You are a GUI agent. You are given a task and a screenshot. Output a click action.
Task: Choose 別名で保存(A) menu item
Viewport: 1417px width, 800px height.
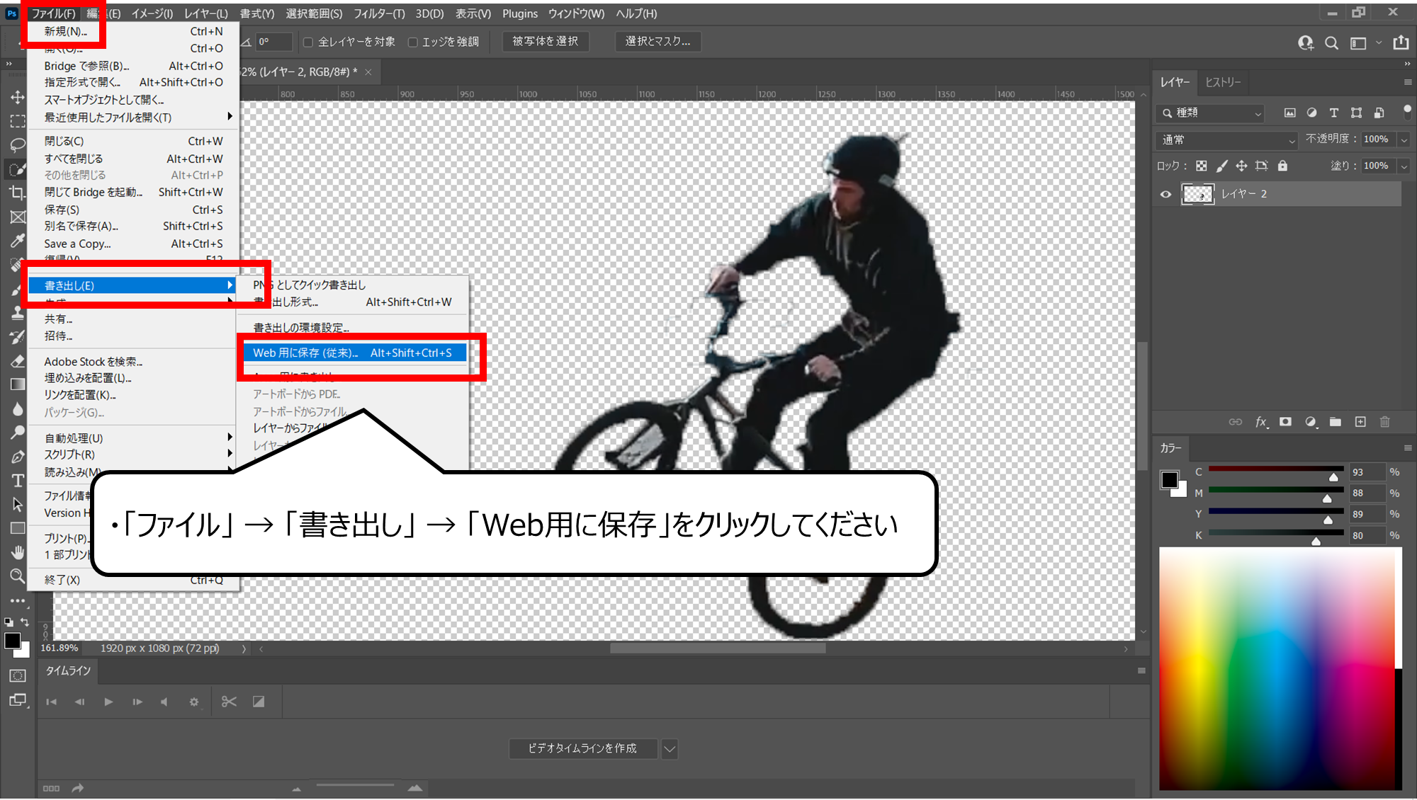[x=133, y=227]
